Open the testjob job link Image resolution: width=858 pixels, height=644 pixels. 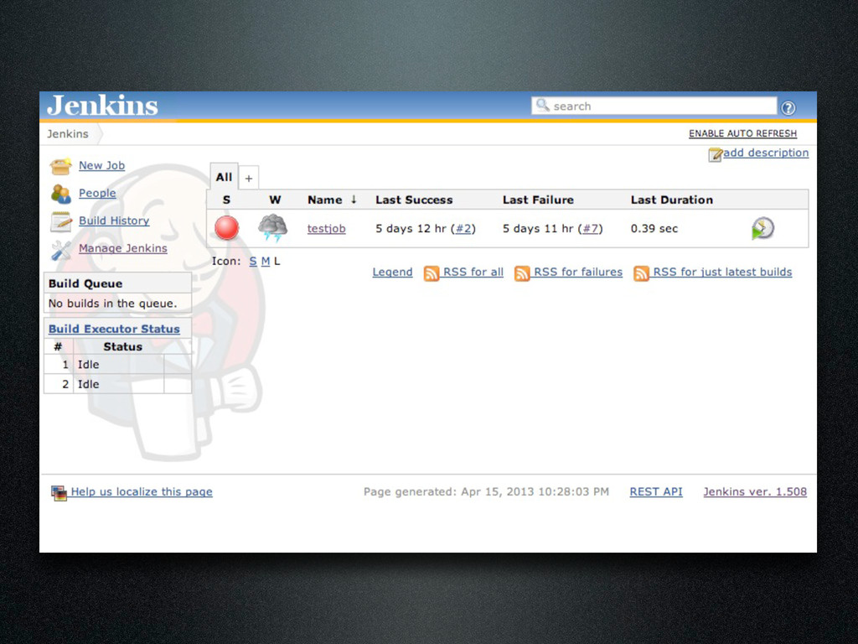tap(326, 228)
